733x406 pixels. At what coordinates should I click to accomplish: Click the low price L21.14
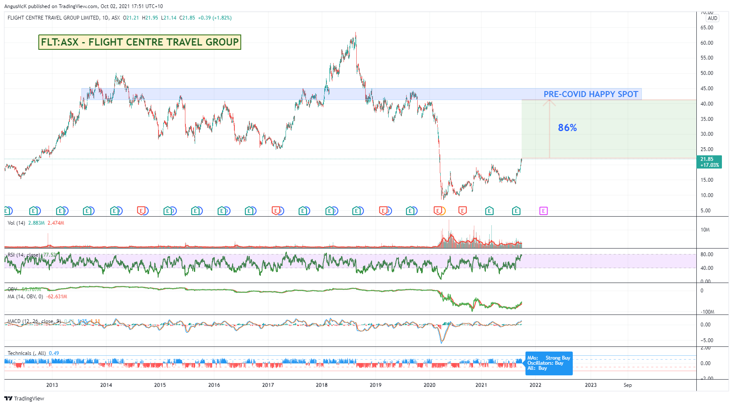(169, 18)
